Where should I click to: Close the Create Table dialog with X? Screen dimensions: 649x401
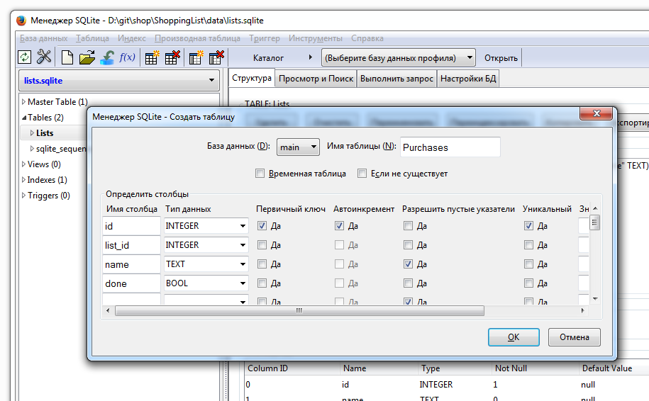click(596, 113)
